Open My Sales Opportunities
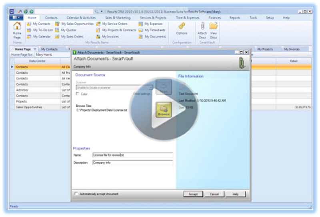The width and height of the screenshot is (320, 217). click(x=74, y=24)
